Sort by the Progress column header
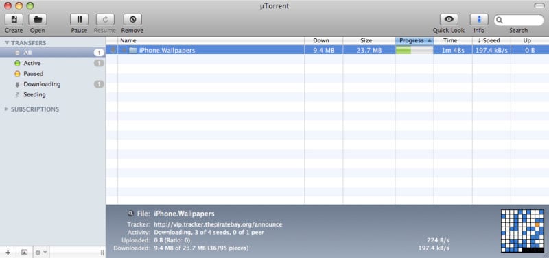549x258 pixels. coord(414,40)
